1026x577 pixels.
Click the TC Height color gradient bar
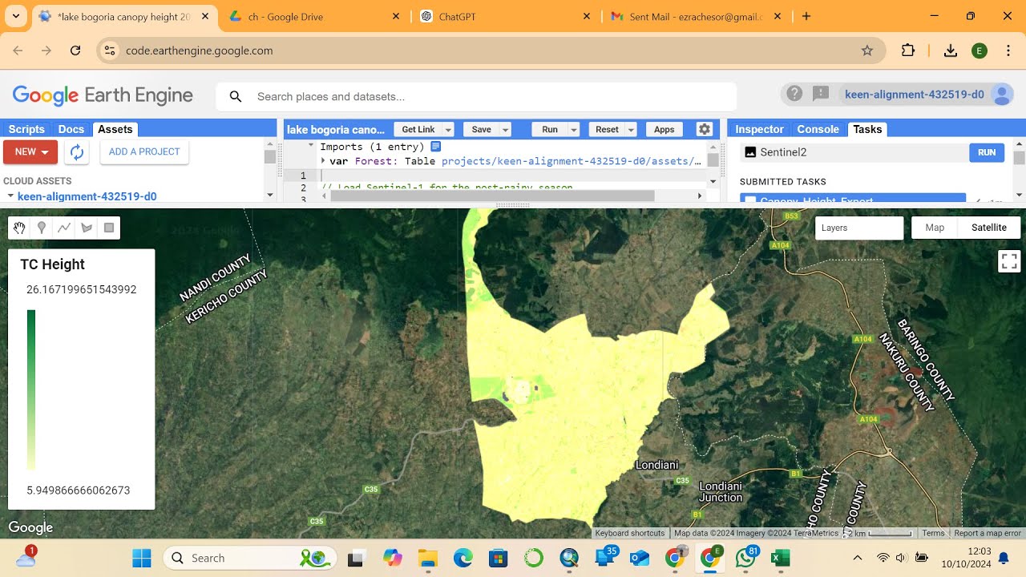pos(31,389)
